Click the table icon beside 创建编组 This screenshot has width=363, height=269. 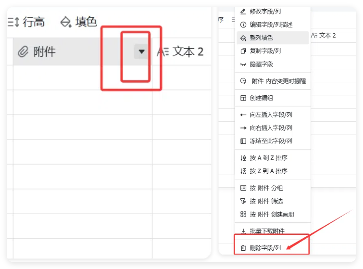[243, 98]
